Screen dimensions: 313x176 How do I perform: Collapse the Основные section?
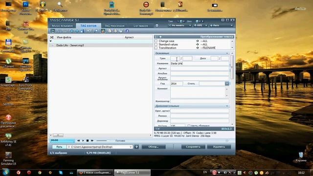pyautogui.click(x=227, y=53)
